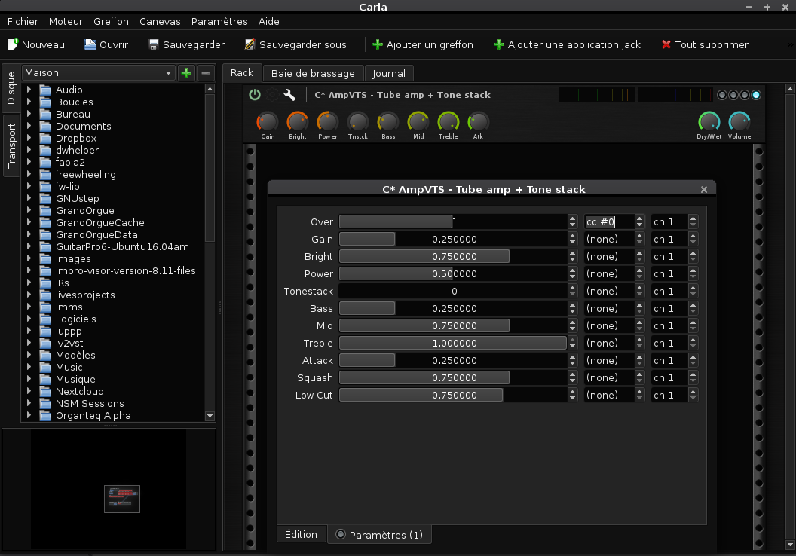Adjust the Atk knob in rack
Image resolution: width=796 pixels, height=556 pixels.
[478, 122]
